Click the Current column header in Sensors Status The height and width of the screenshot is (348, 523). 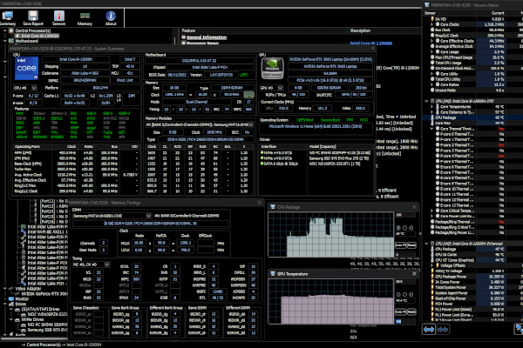[x=492, y=13]
